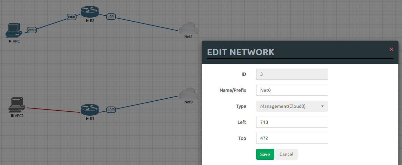This screenshot has height=165, width=402.
Task: Click the e0/0 interface label near R3
Action: pyautogui.click(x=111, y=110)
